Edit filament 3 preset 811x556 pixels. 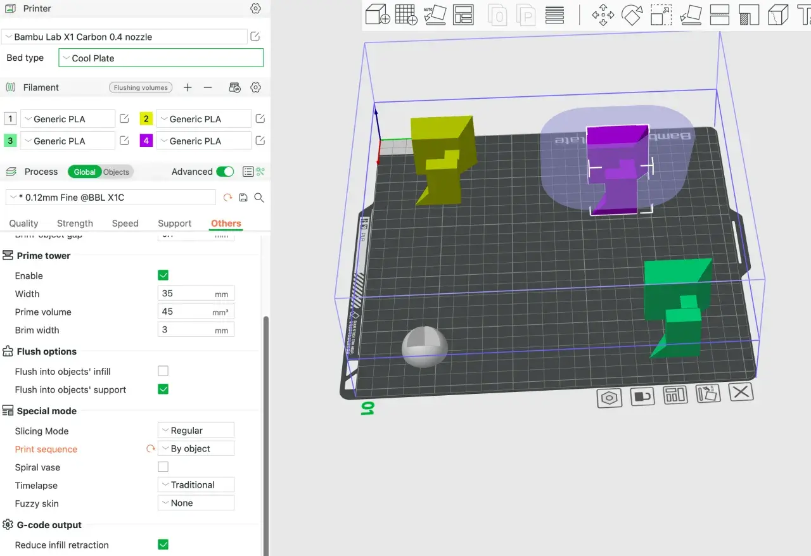(125, 141)
